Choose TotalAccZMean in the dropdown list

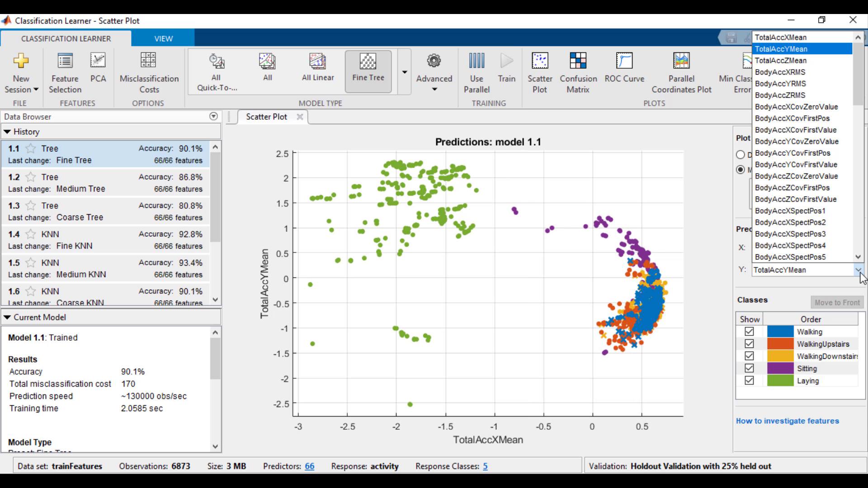(802, 61)
